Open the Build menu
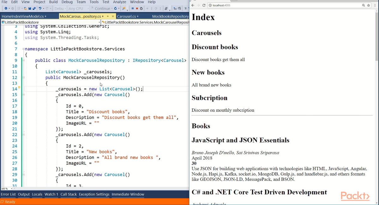 [53, 2]
